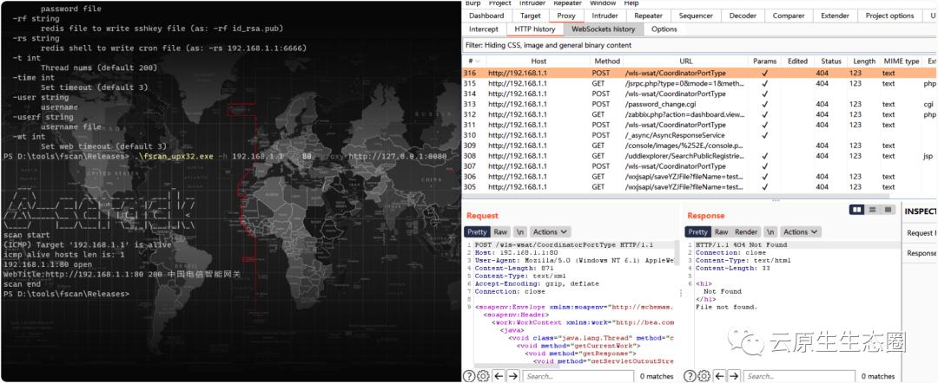938x383 pixels.
Task: Go to next match in Request search
Action: 514,376
